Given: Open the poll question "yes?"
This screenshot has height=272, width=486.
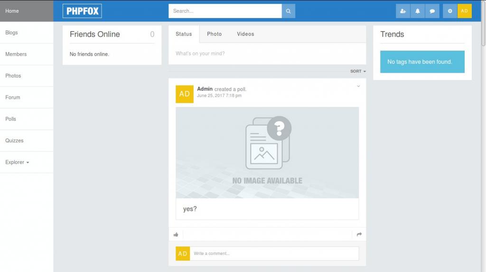Looking at the screenshot, I should [190, 209].
